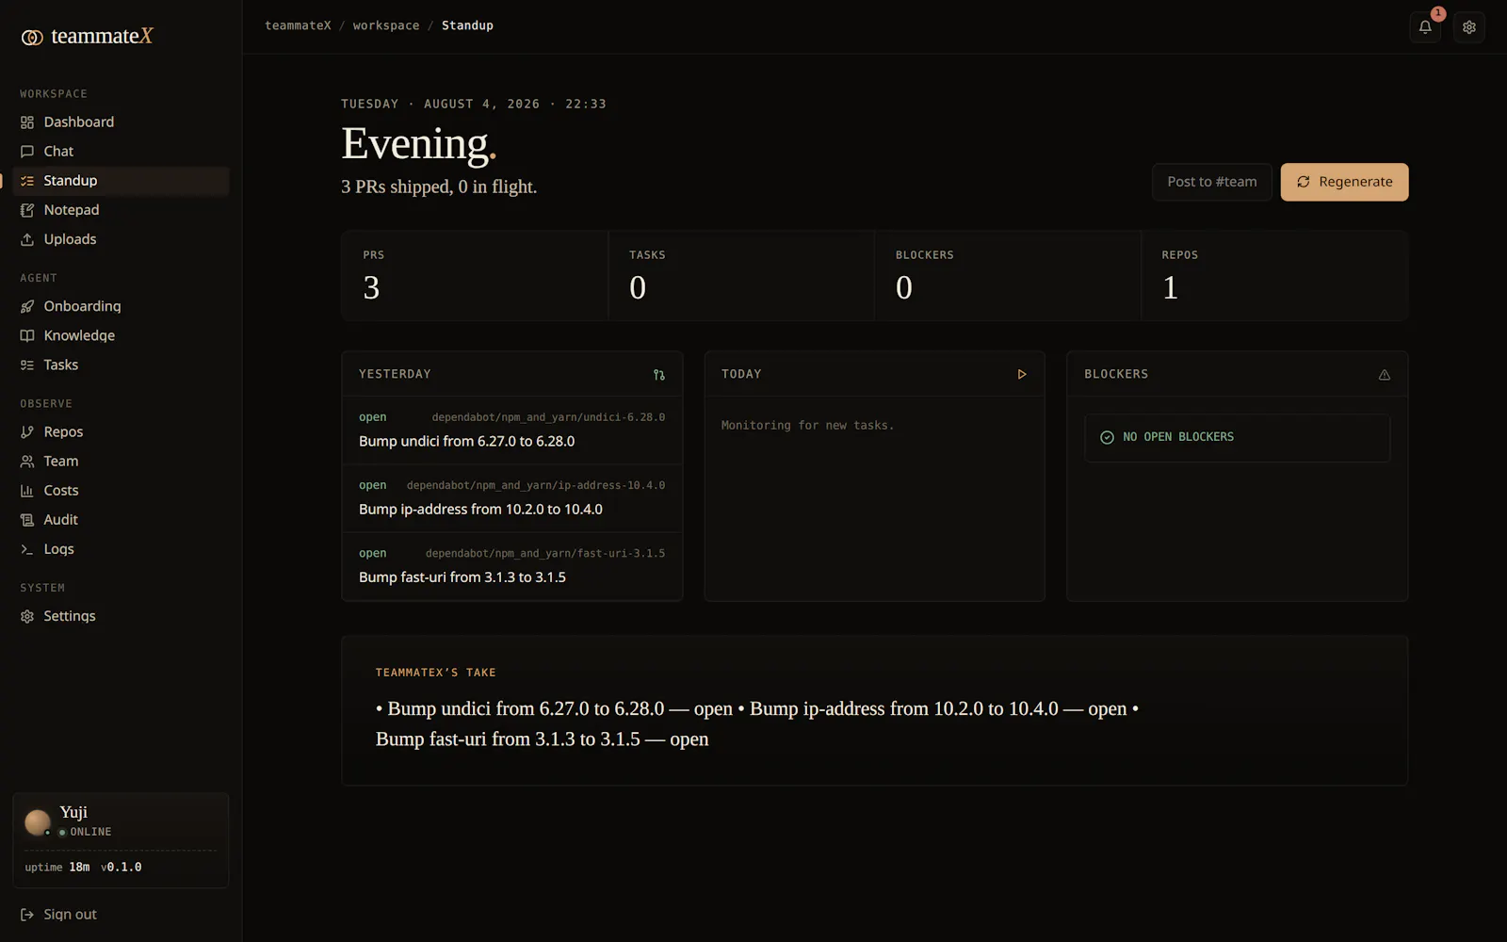Click branch name dependabot/npm_and_yarn/ip-address-10.4.0
Viewport: 1507px width, 942px height.
pyautogui.click(x=536, y=485)
